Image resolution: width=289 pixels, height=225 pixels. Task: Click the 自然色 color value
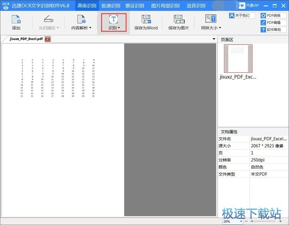coord(257,167)
